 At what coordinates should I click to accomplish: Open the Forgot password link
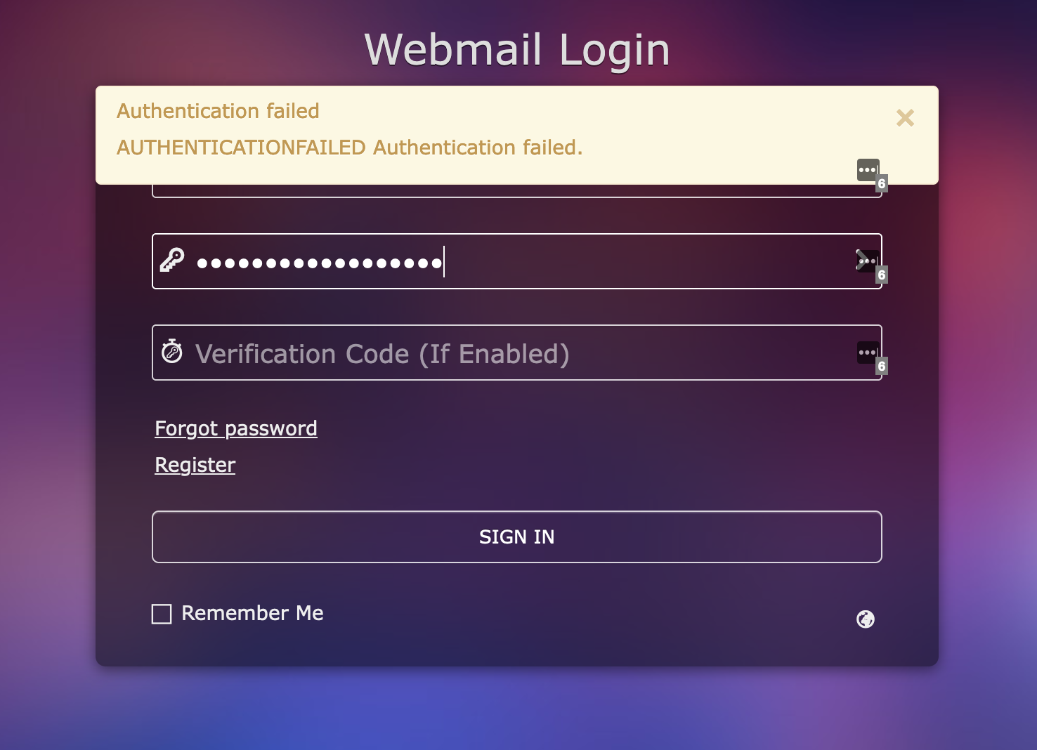click(236, 428)
